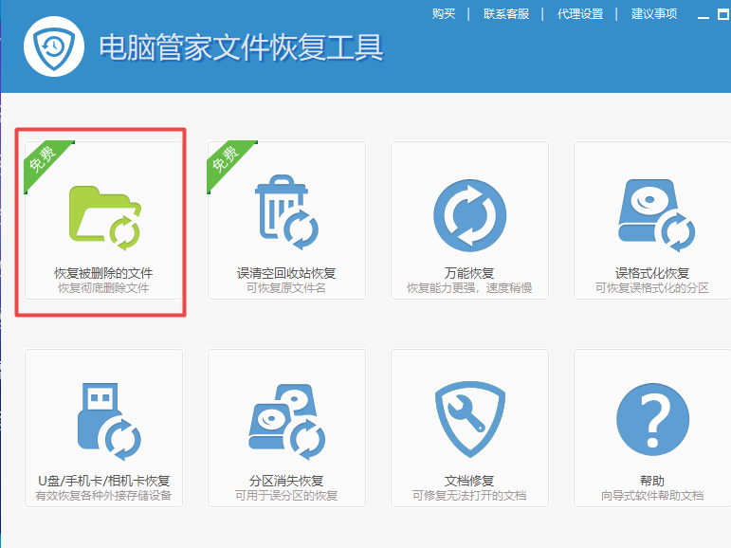Click the formatted disk recovery icon
Screen dimensions: 731x548
click(x=656, y=215)
